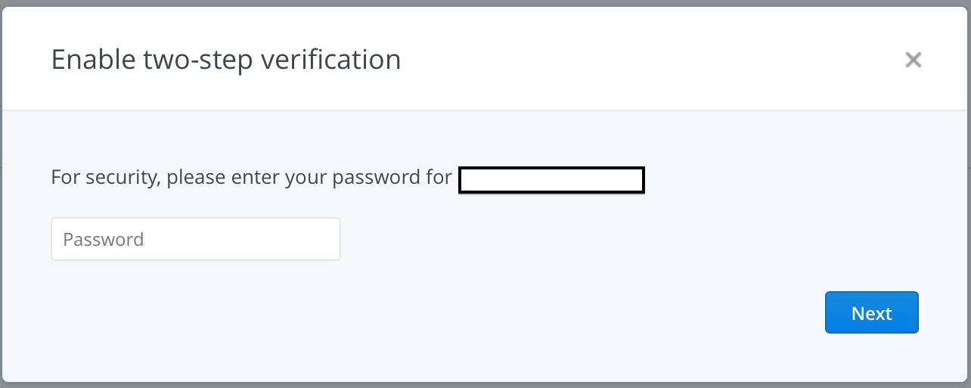Click the Password placeholder text
The height and width of the screenshot is (388, 971).
(104, 240)
